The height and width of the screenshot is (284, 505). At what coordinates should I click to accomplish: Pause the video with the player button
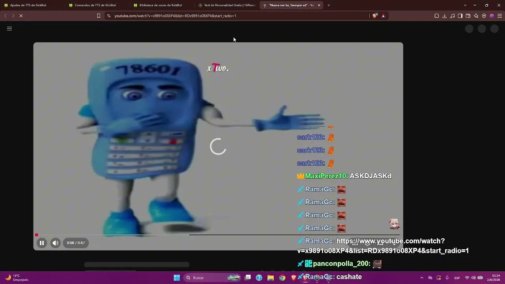42,243
